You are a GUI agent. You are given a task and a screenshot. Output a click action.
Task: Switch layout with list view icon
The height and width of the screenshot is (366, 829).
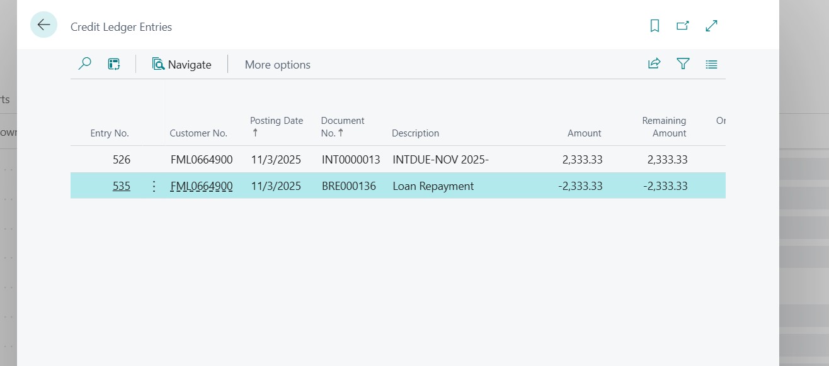point(711,64)
